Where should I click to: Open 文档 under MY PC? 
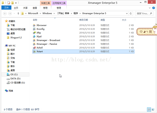[13, 58]
